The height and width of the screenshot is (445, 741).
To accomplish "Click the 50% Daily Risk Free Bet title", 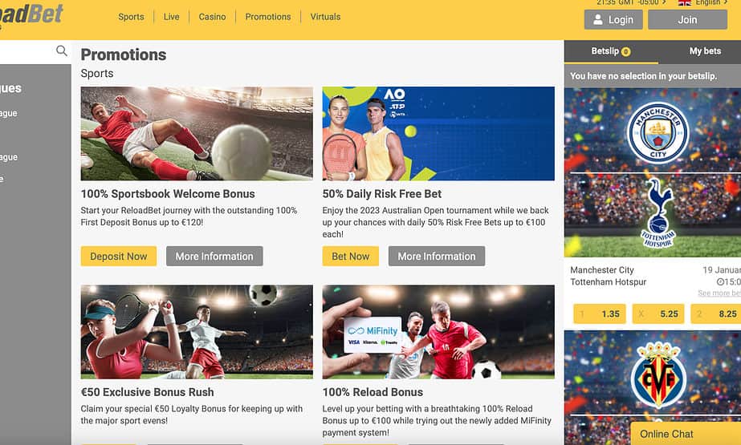I will [x=382, y=194].
